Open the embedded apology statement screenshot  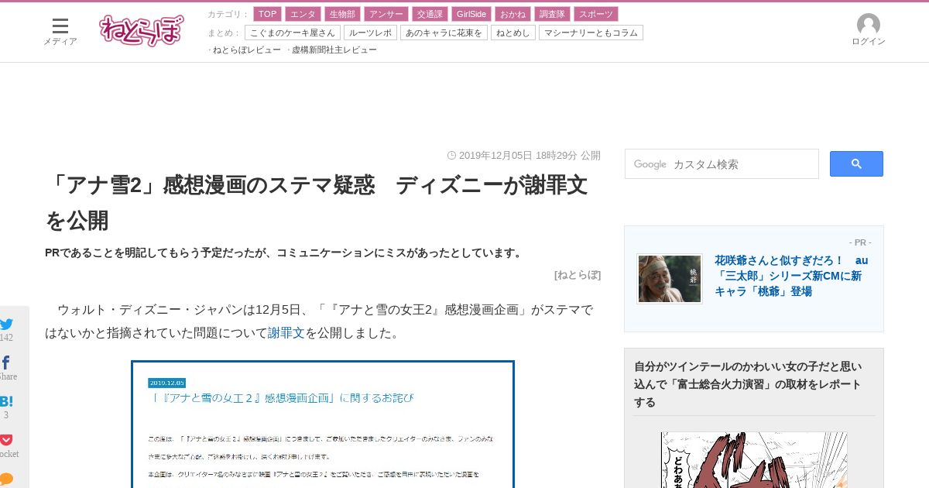pos(323,424)
